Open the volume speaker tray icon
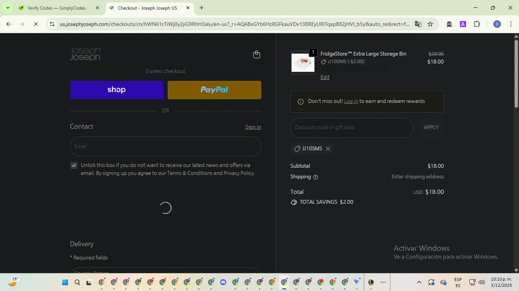Image resolution: width=519 pixels, height=291 pixels. click(481, 282)
